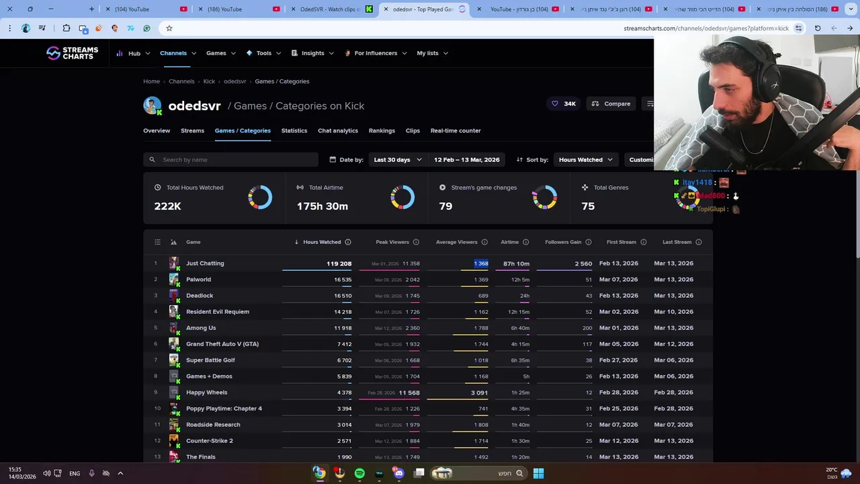This screenshot has height=484, width=860.
Task: Expand the For Influencers dropdown
Action: click(x=376, y=53)
